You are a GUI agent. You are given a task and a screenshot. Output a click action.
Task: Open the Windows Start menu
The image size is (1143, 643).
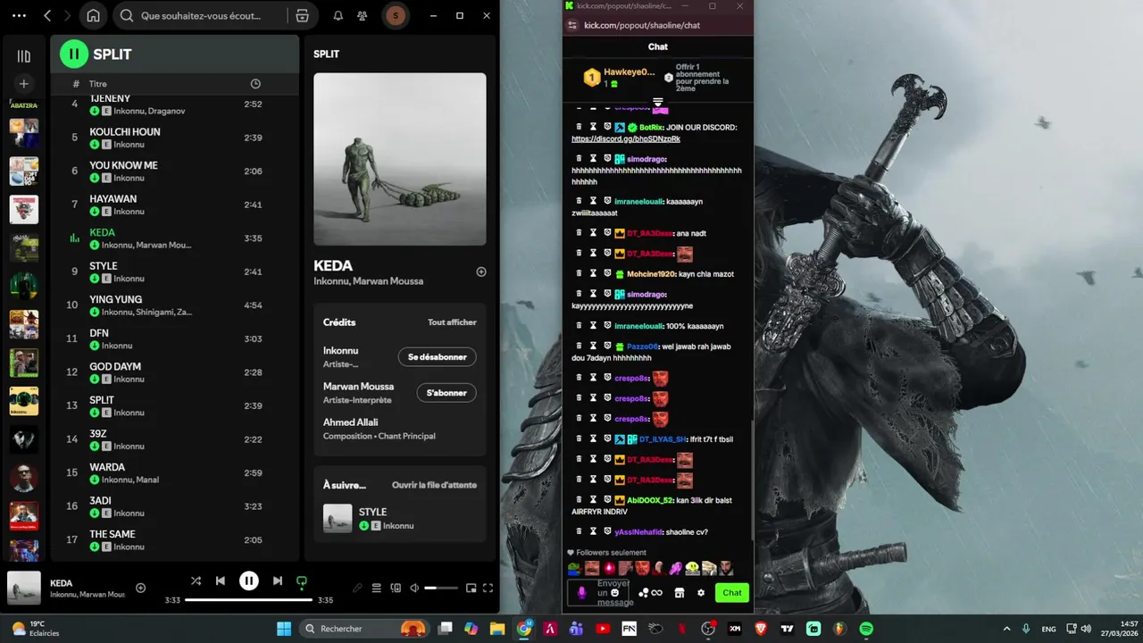pos(284,629)
